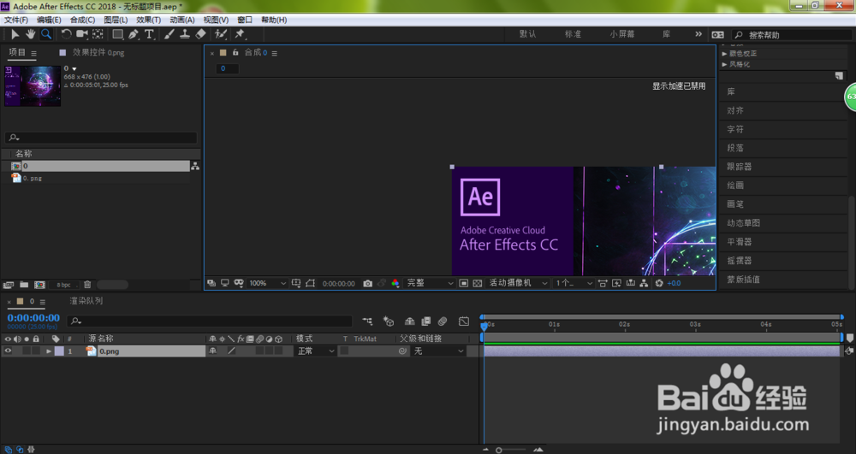Expand the 0.png layer properties triangle
This screenshot has width=856, height=454.
click(49, 351)
